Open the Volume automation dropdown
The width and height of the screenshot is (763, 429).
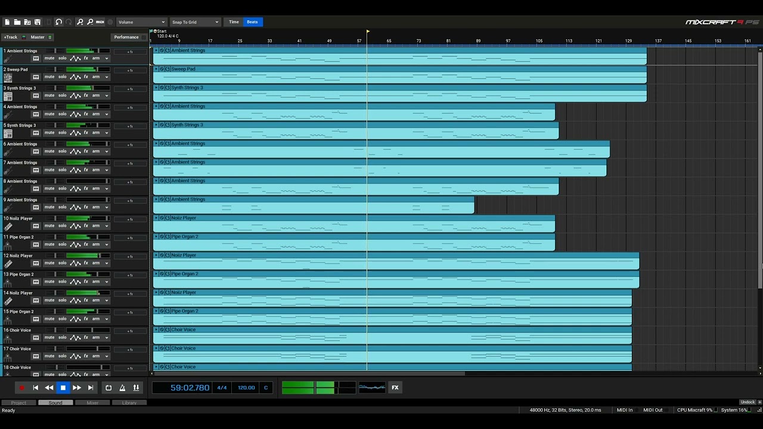[141, 22]
